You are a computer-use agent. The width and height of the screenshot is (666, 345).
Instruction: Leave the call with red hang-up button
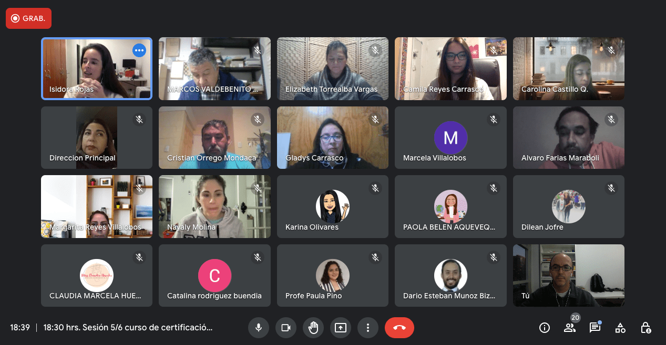pyautogui.click(x=399, y=328)
